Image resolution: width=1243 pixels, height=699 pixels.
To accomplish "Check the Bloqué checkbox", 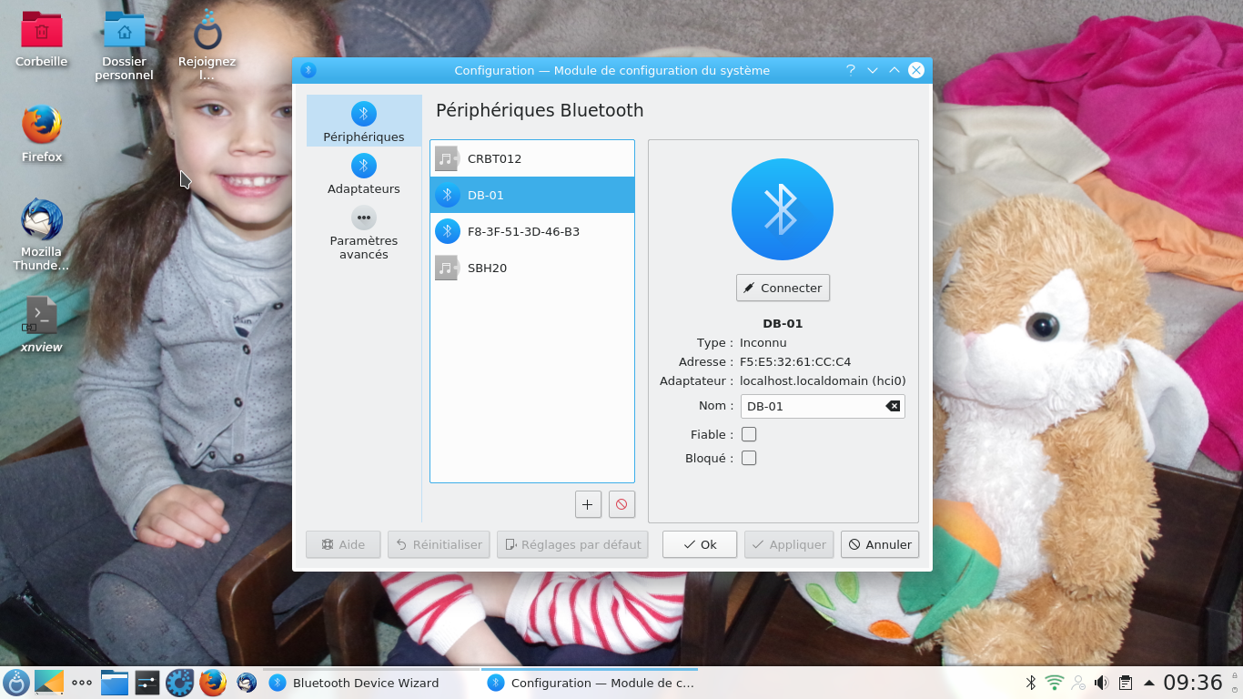I will point(749,458).
